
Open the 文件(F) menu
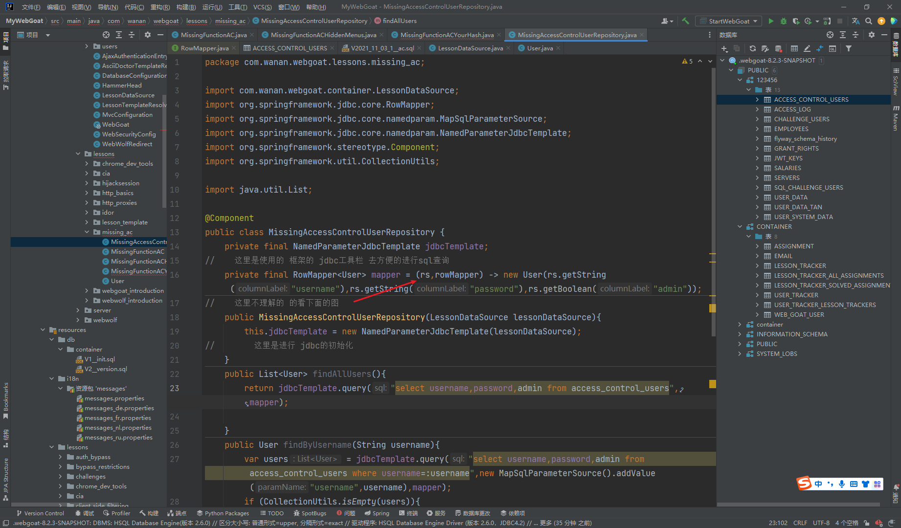31,7
